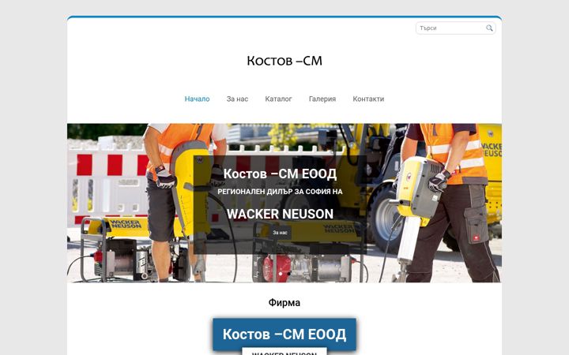Click the За нас button on banner

(x=280, y=233)
